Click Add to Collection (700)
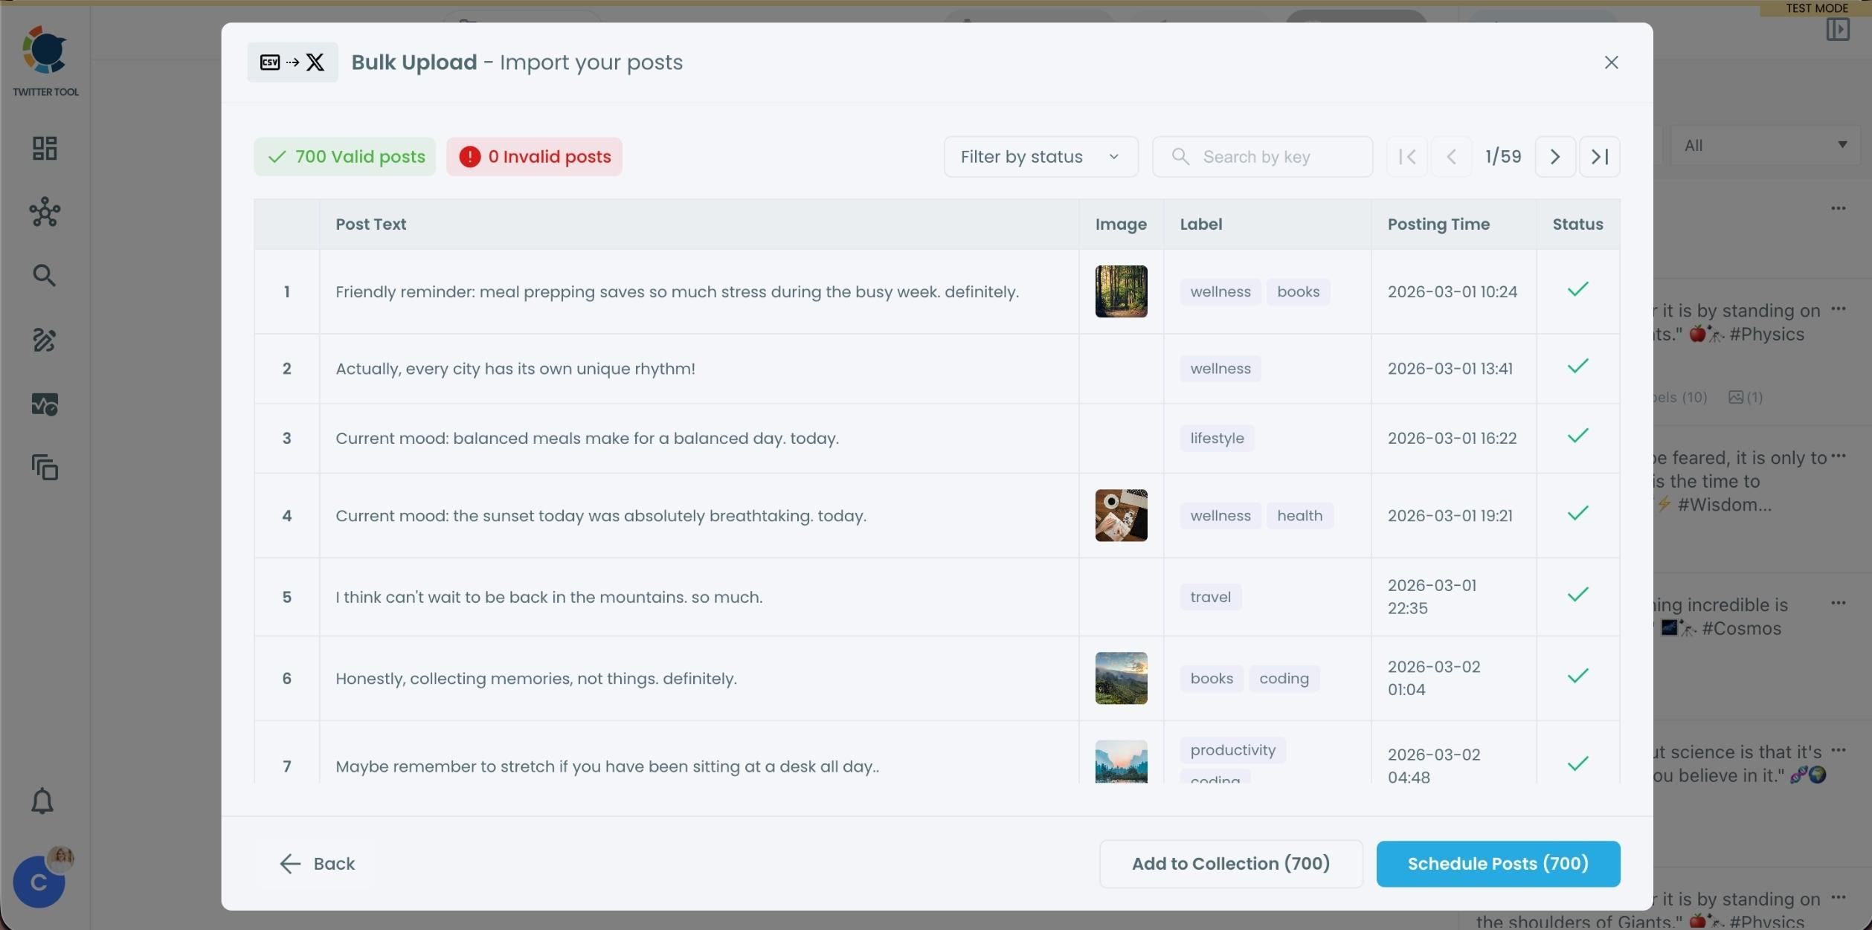1872x930 pixels. point(1229,863)
